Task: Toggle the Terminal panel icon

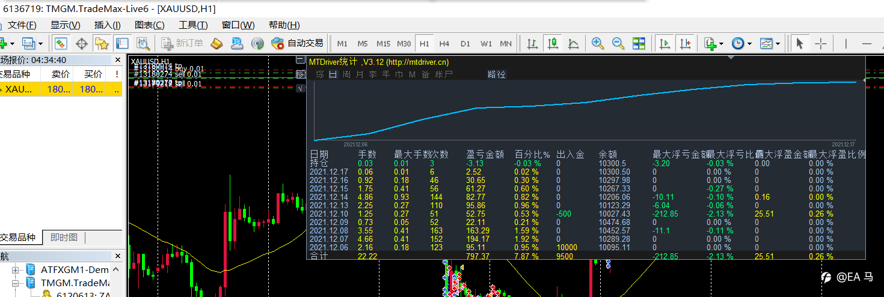Action: click(x=122, y=43)
